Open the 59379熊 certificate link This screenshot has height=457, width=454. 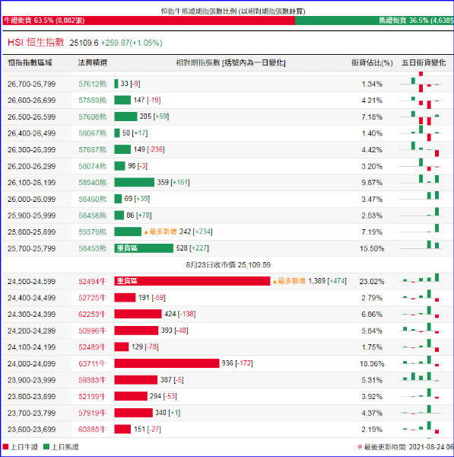(x=93, y=232)
